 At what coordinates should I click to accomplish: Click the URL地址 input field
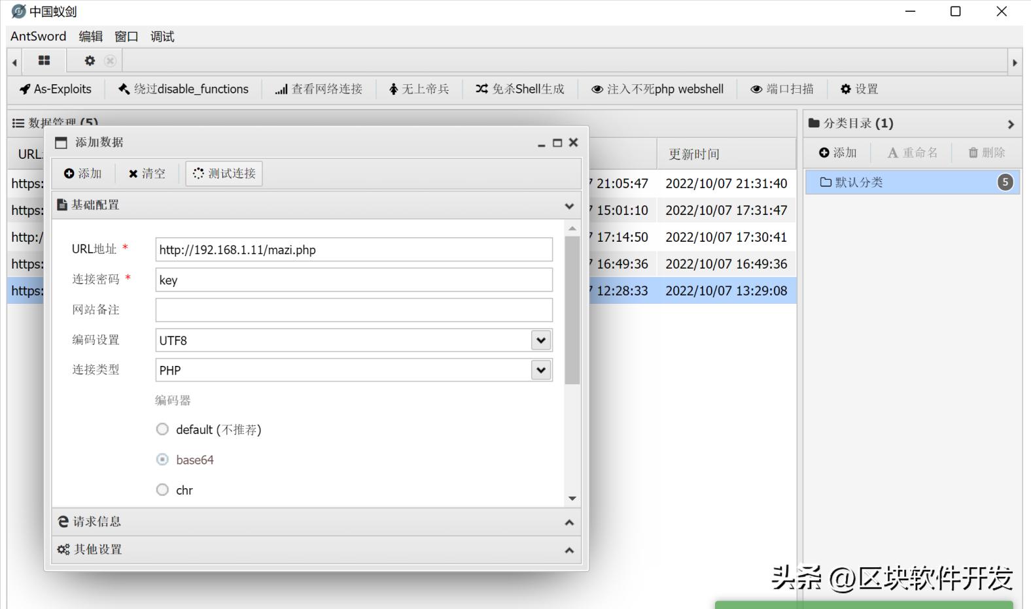pyautogui.click(x=354, y=250)
